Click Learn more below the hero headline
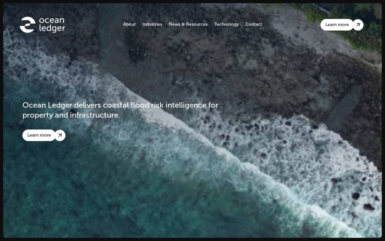 pos(39,135)
